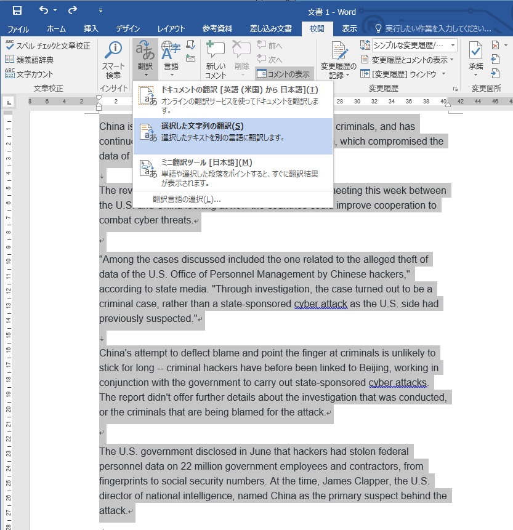Click the 削除 delete comment icon

point(242,51)
